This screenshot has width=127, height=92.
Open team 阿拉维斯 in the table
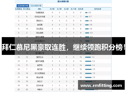coord(40,33)
